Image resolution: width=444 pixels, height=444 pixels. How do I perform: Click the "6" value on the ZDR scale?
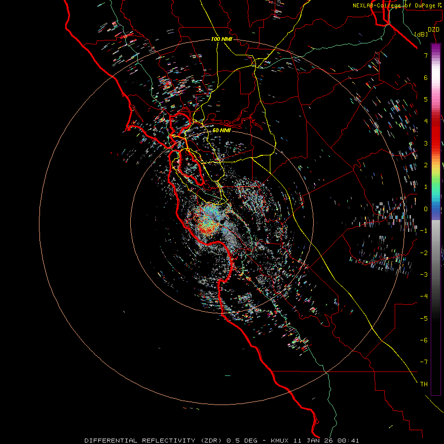pyautogui.click(x=426, y=77)
